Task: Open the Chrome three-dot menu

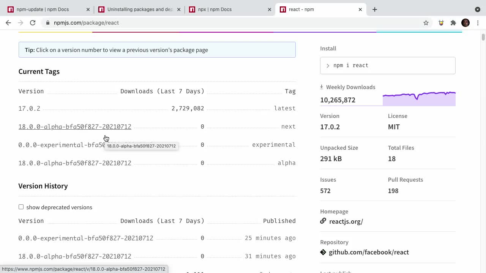Action: [478, 23]
